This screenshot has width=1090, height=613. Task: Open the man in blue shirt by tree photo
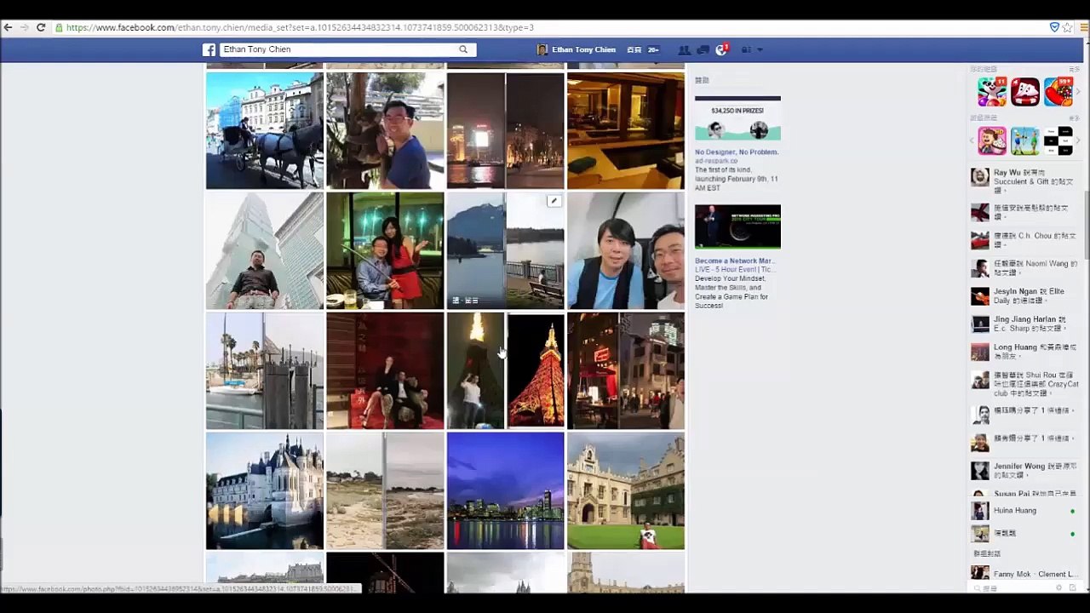(385, 130)
